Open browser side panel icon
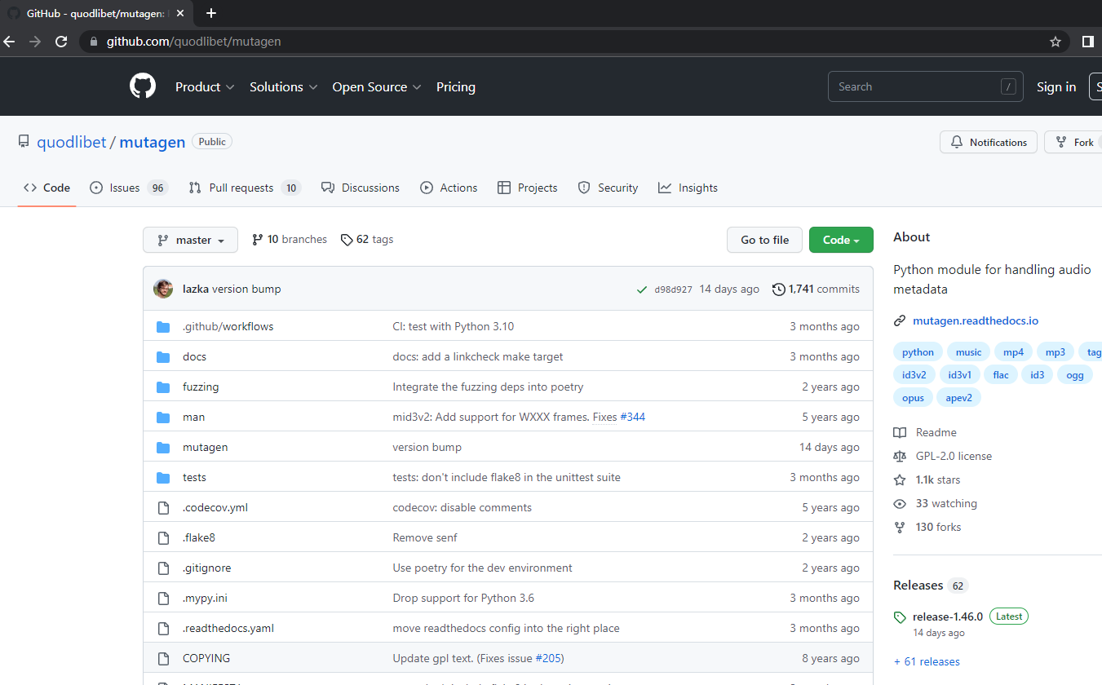The image size is (1102, 685). pos(1087,42)
